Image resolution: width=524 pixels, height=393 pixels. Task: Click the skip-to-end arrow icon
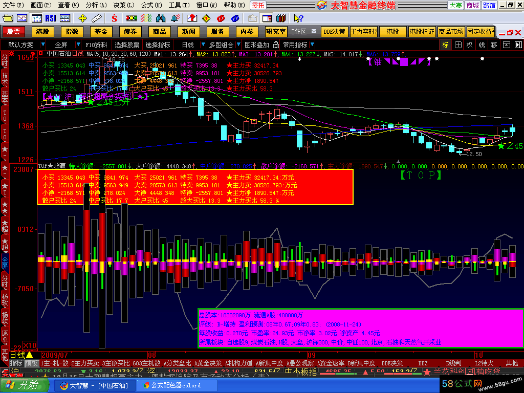point(518,45)
